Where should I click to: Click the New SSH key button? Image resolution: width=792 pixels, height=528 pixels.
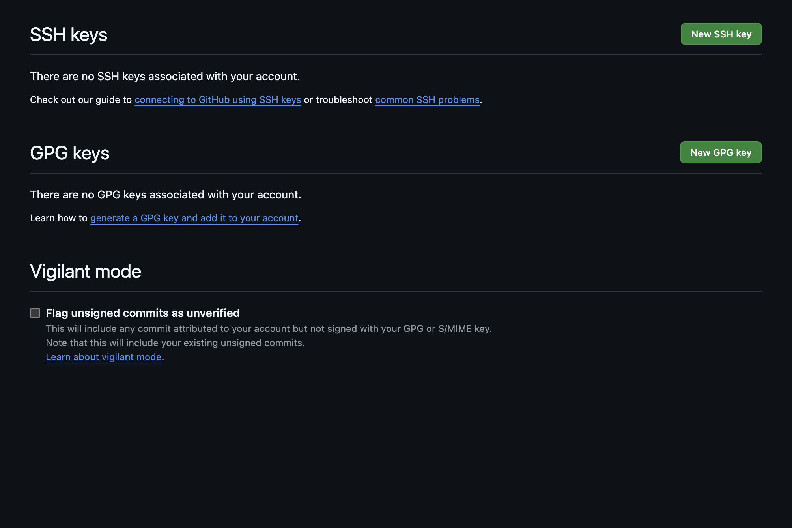[721, 34]
